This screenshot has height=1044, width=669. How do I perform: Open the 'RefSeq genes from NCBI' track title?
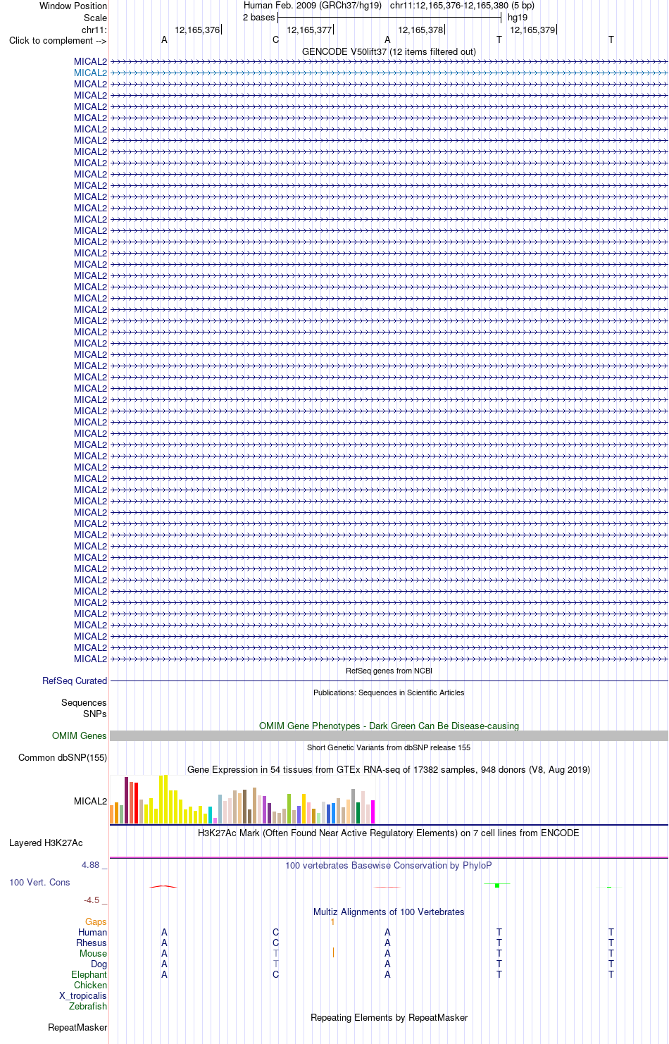389,671
